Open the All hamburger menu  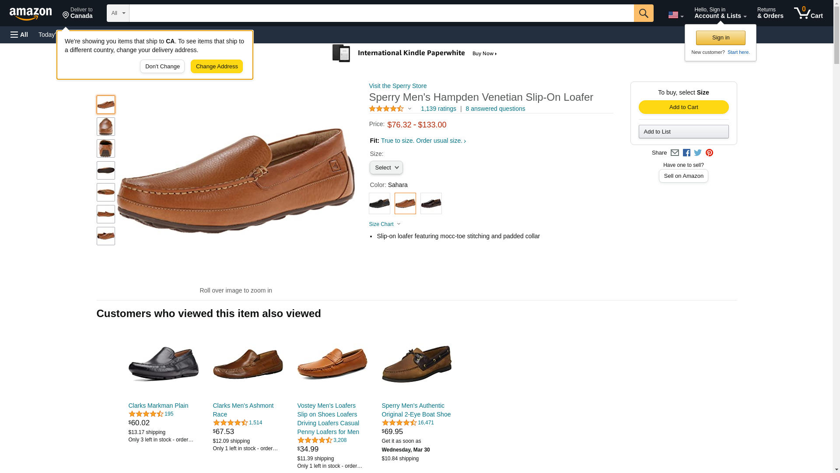(x=19, y=35)
